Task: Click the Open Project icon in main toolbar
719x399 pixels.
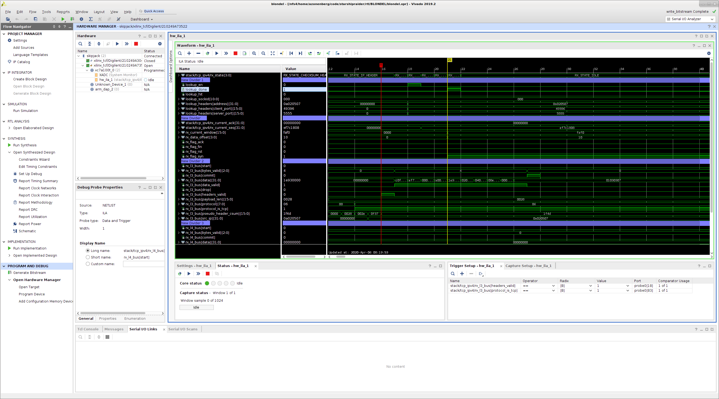Action: tap(8, 19)
